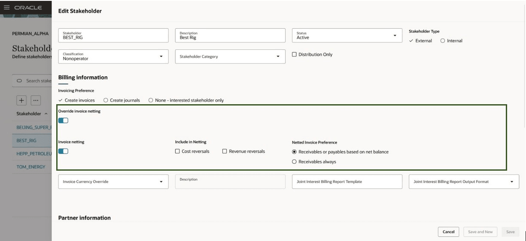The height and width of the screenshot is (241, 526).
Task: Open the hamburger navigation menu
Action: click(x=6, y=8)
